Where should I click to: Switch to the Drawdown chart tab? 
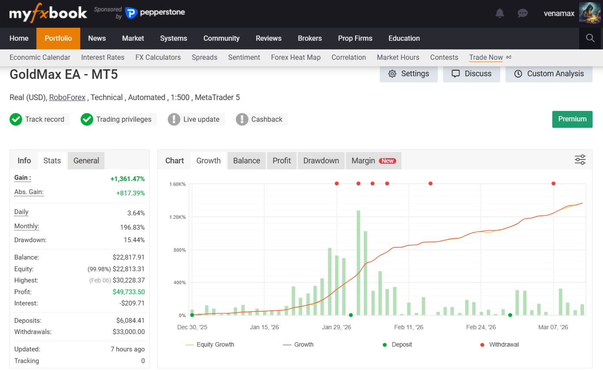coord(321,161)
